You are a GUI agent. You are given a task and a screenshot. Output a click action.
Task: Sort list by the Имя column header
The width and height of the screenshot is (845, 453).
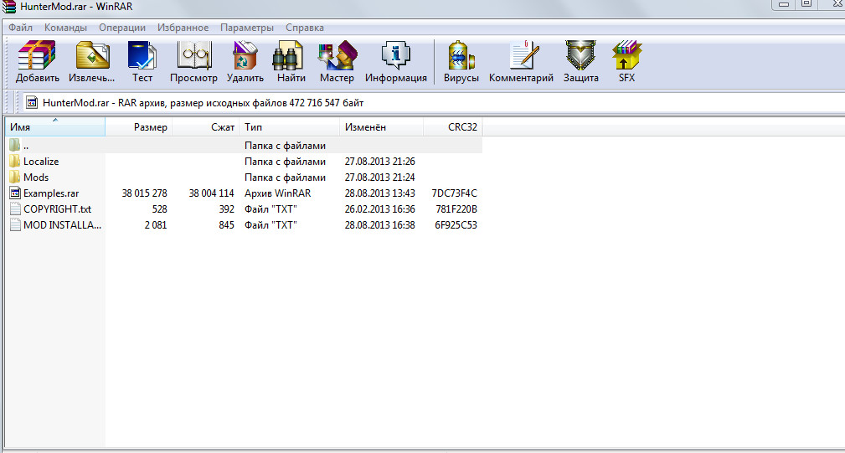click(55, 127)
